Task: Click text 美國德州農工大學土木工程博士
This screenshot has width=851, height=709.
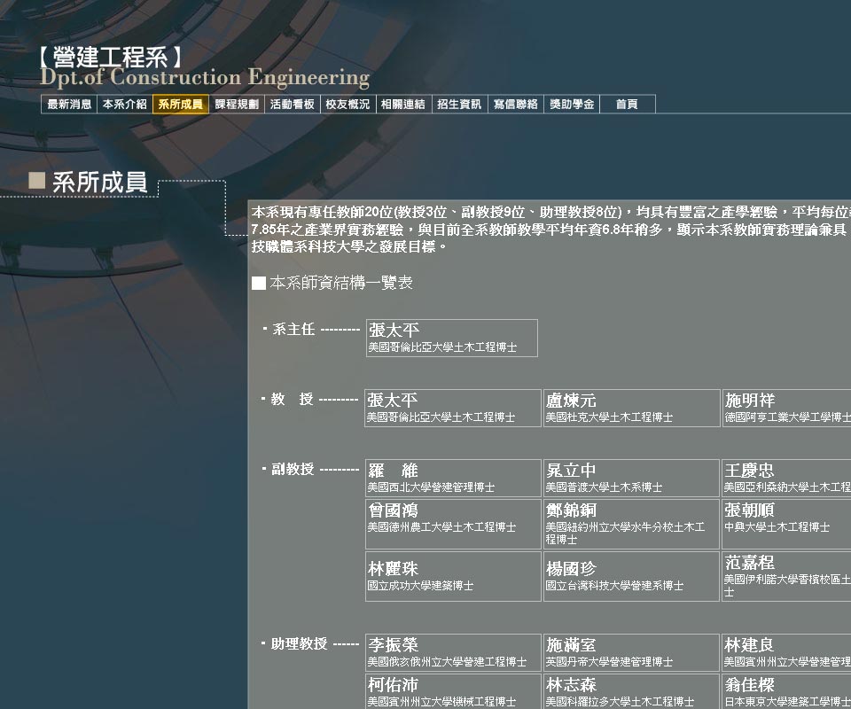Action: point(441,526)
